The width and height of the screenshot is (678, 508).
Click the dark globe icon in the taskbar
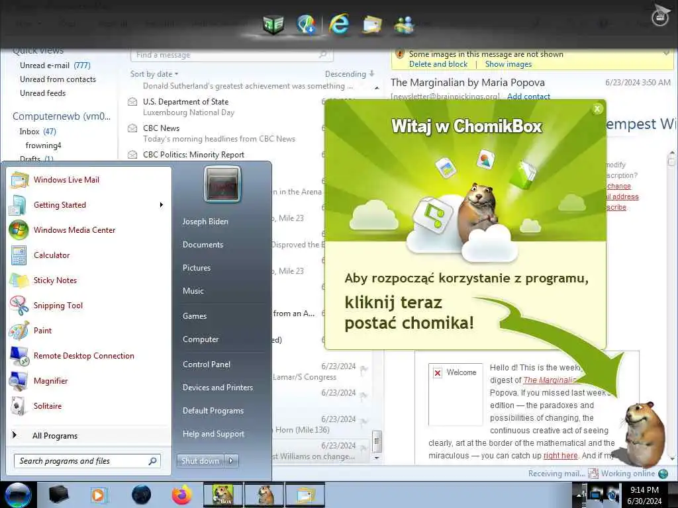(141, 495)
